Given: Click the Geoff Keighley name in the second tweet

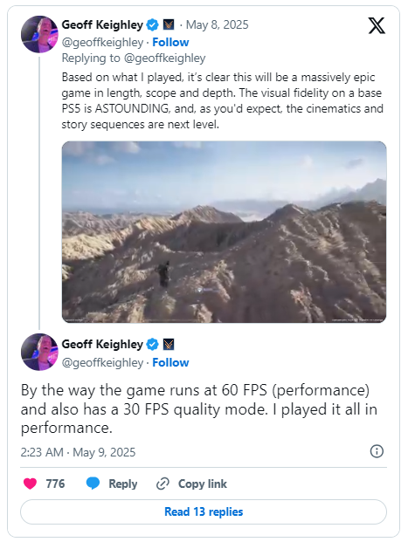Looking at the screenshot, I should click(102, 344).
